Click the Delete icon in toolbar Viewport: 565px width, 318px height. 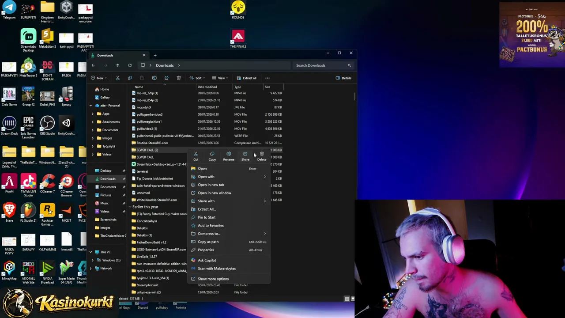(x=179, y=78)
